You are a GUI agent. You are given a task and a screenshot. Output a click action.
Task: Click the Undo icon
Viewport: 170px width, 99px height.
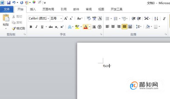coord(14,2)
